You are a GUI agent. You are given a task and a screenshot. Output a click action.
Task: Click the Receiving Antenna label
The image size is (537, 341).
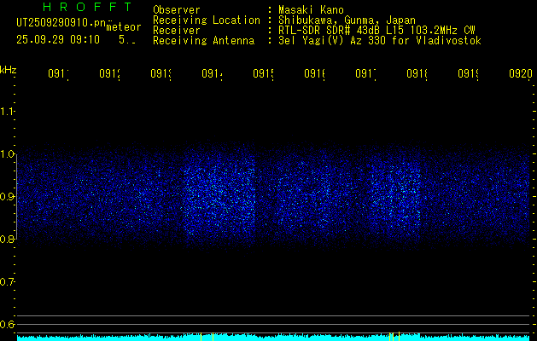204,41
